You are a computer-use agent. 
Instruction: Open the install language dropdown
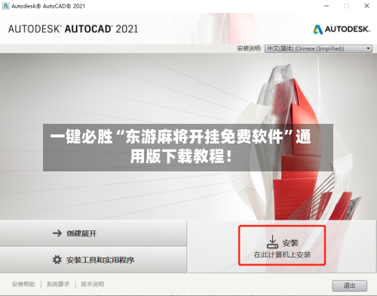coord(318,48)
